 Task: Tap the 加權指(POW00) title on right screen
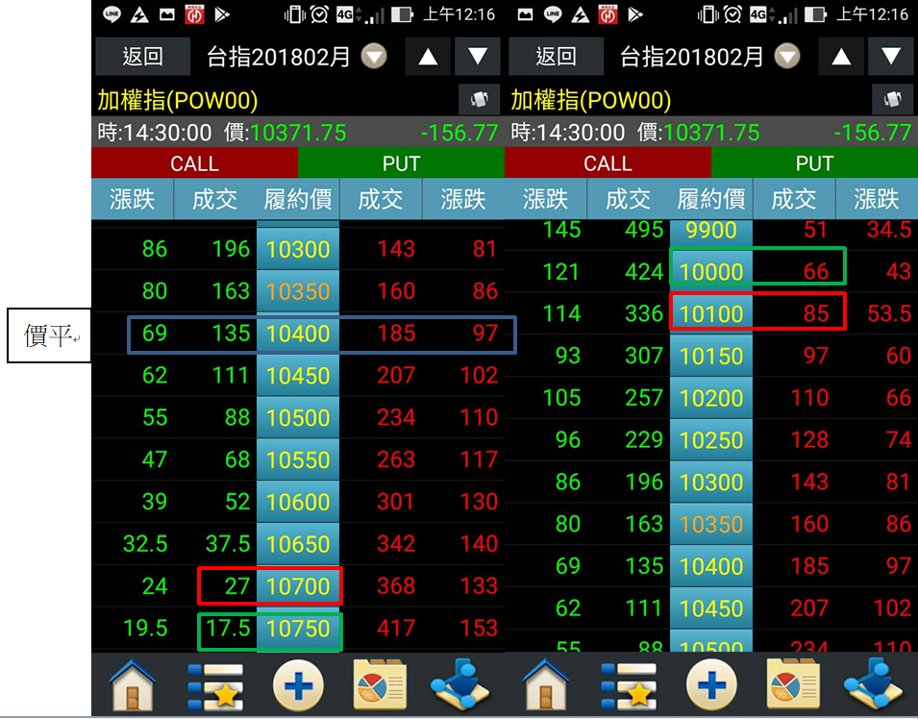coord(591,100)
